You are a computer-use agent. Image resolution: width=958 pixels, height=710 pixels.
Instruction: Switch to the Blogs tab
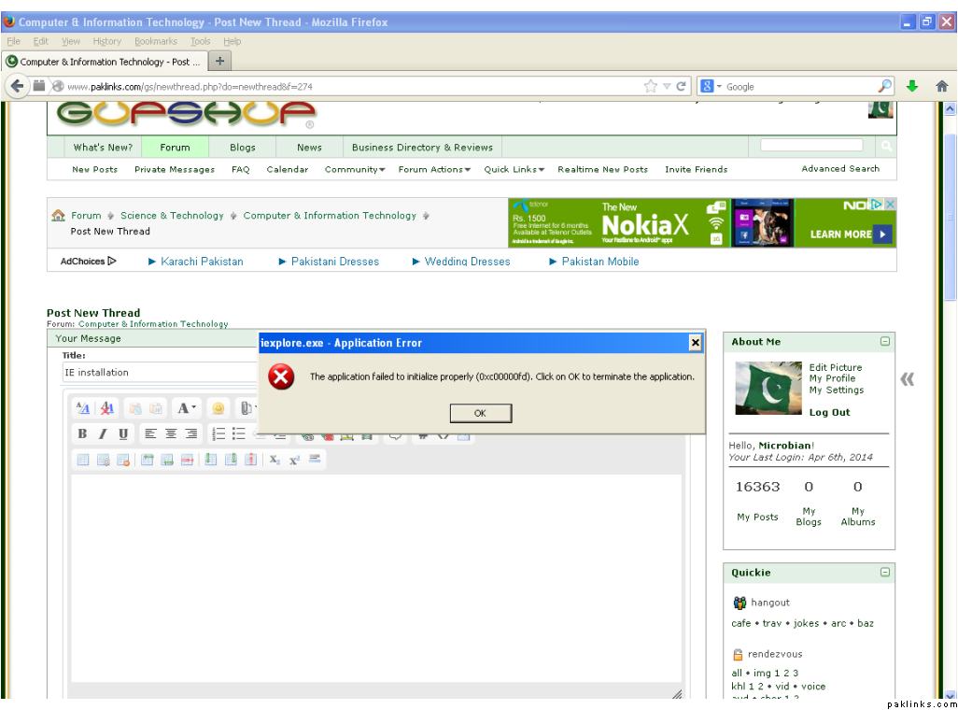(243, 148)
